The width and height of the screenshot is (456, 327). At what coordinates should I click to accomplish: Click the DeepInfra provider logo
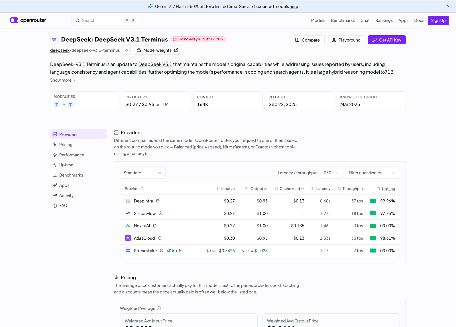(x=128, y=201)
